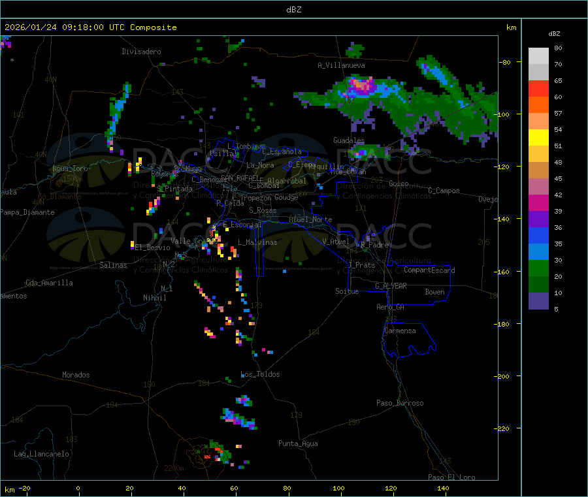Click the Soitue location label
The height and width of the screenshot is (497, 588).
347,291
